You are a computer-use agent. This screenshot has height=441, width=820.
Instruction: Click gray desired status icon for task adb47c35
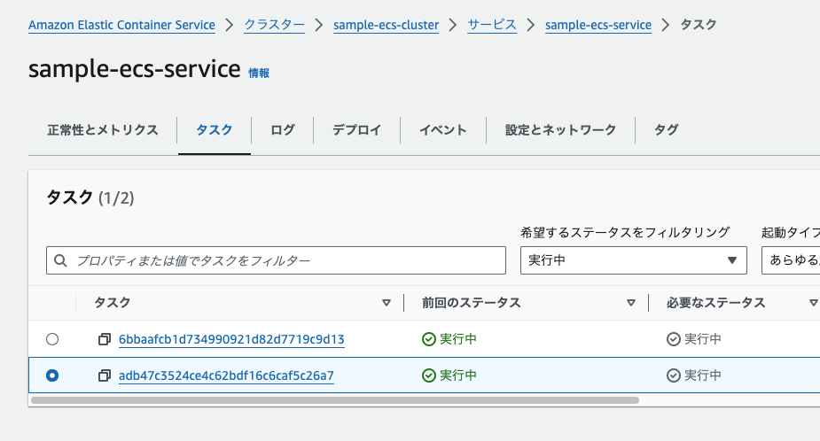point(674,375)
